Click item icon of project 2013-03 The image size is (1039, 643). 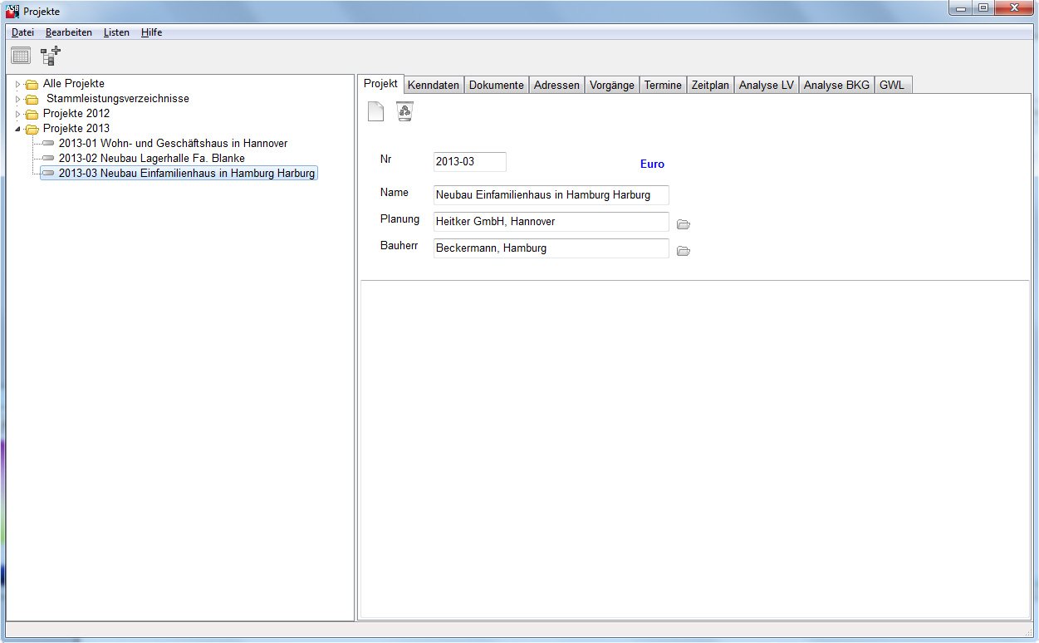coord(48,174)
